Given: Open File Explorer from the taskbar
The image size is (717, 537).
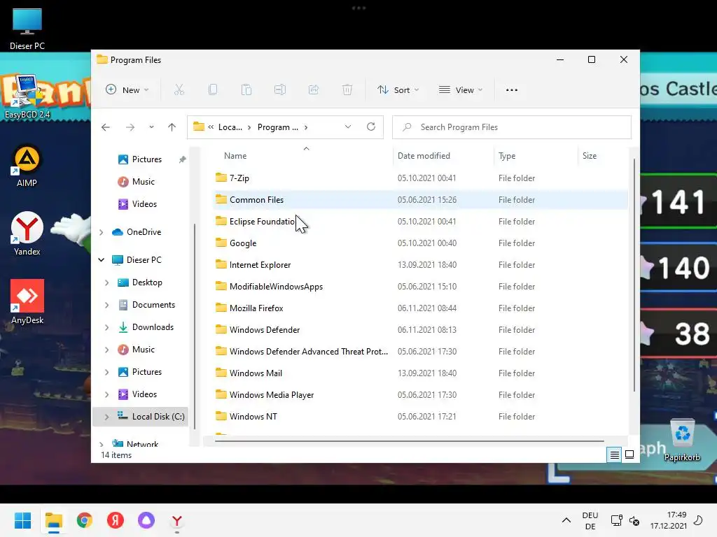Looking at the screenshot, I should (53, 520).
